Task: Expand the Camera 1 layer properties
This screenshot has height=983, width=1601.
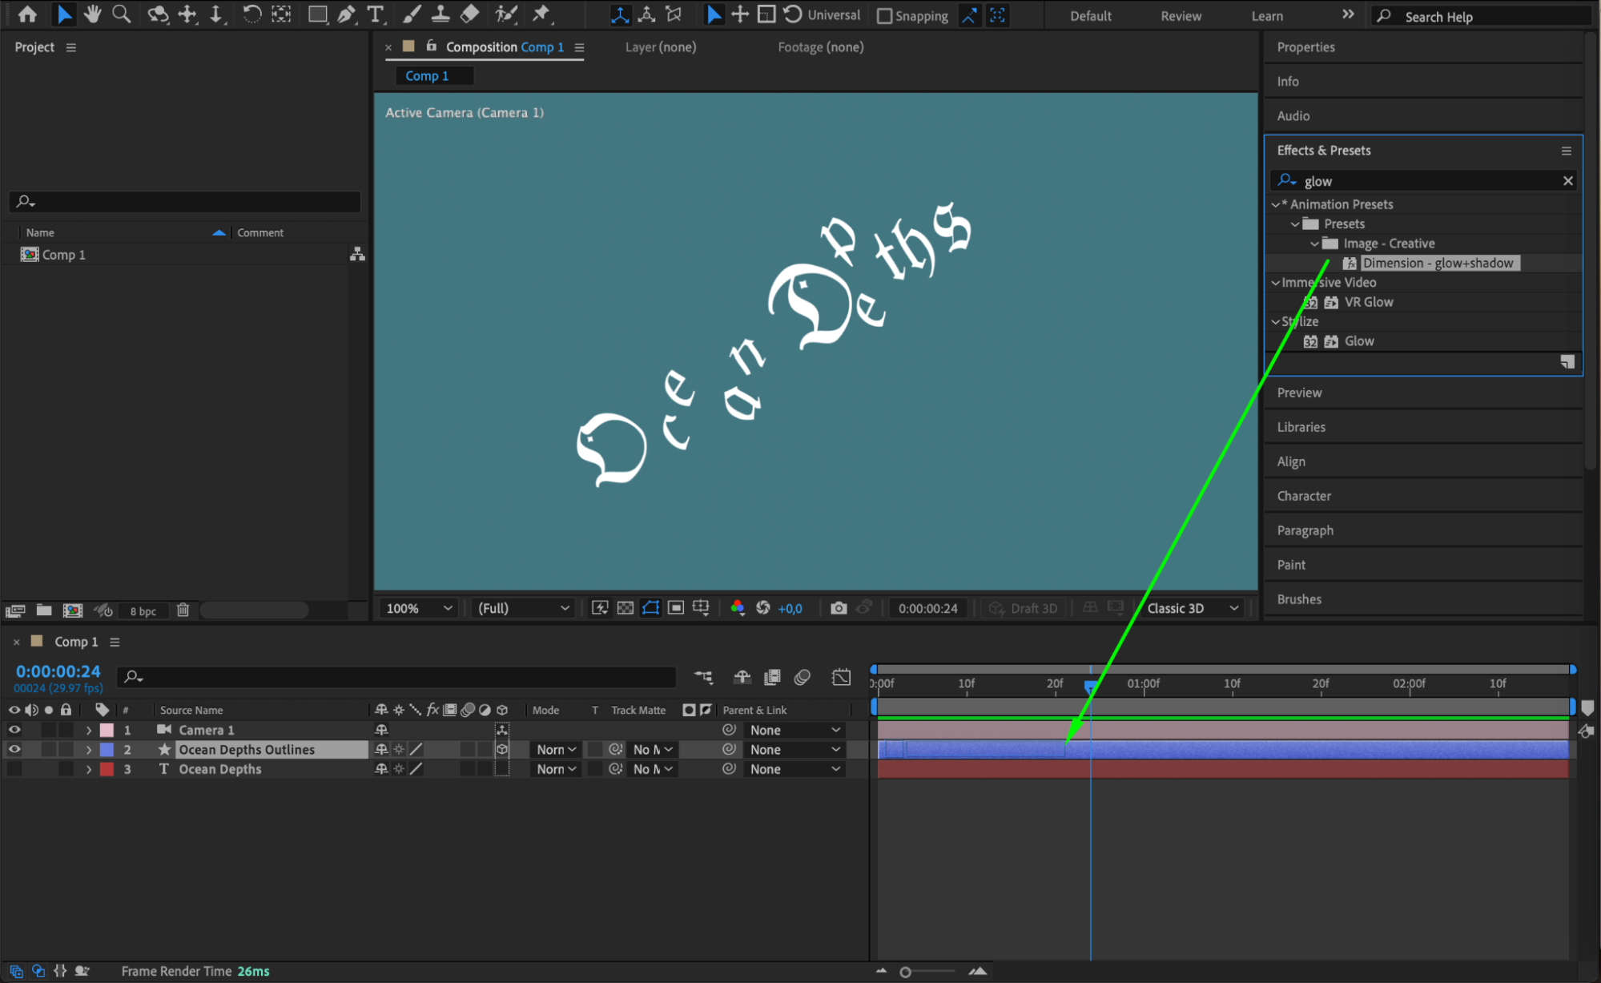Action: click(89, 730)
